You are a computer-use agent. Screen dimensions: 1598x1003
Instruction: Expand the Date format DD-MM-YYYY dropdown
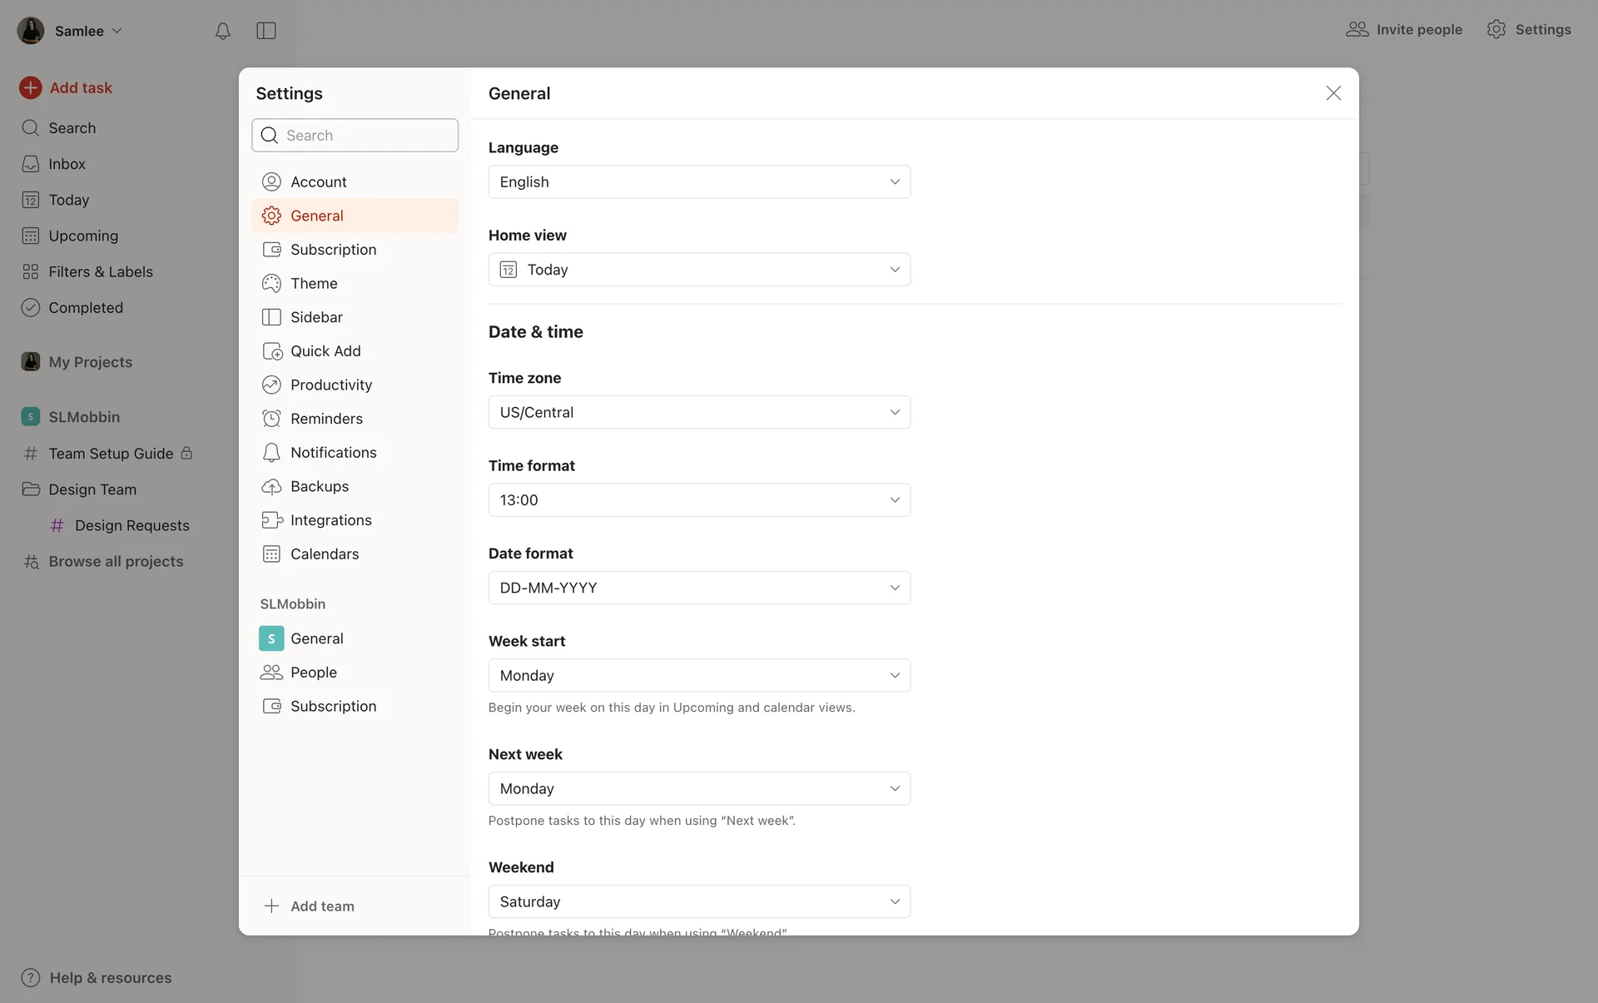coord(698,588)
